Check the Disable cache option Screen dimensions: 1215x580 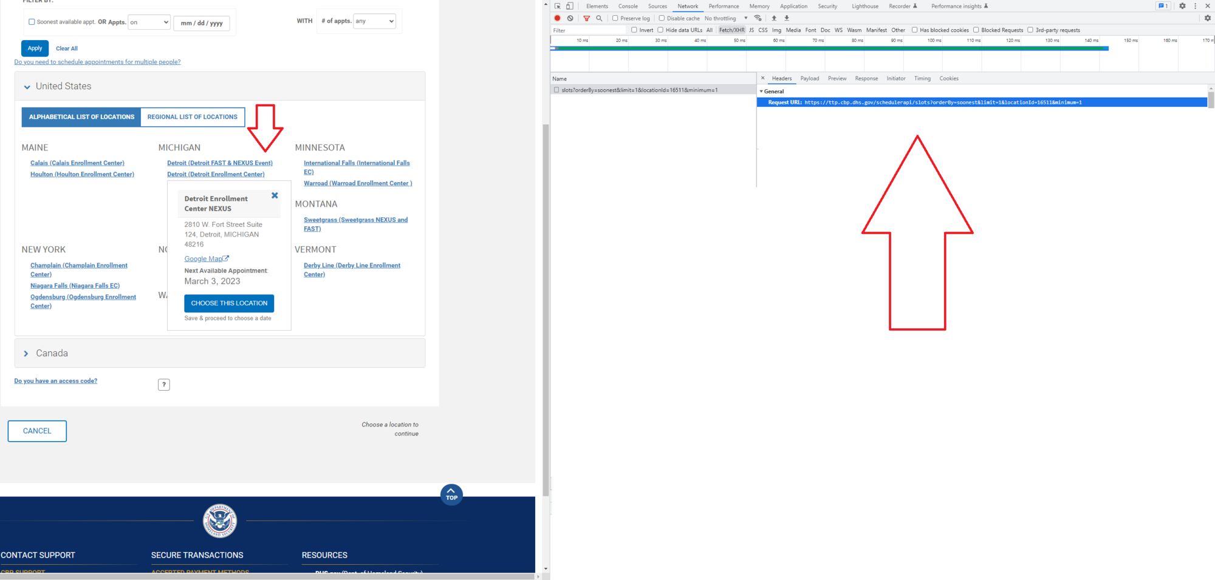[x=662, y=18]
